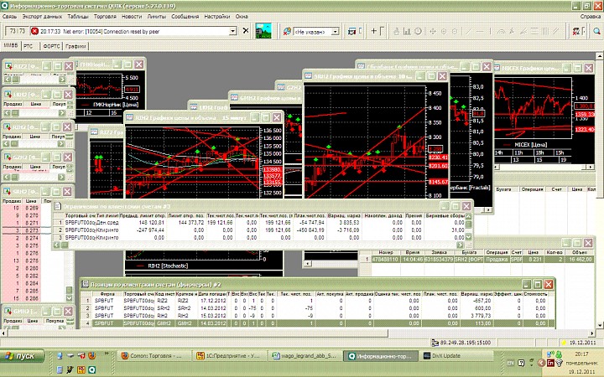The width and height of the screenshot is (604, 377).
Task: Select deal number 478488110 in the trades table
Action: pos(386,259)
